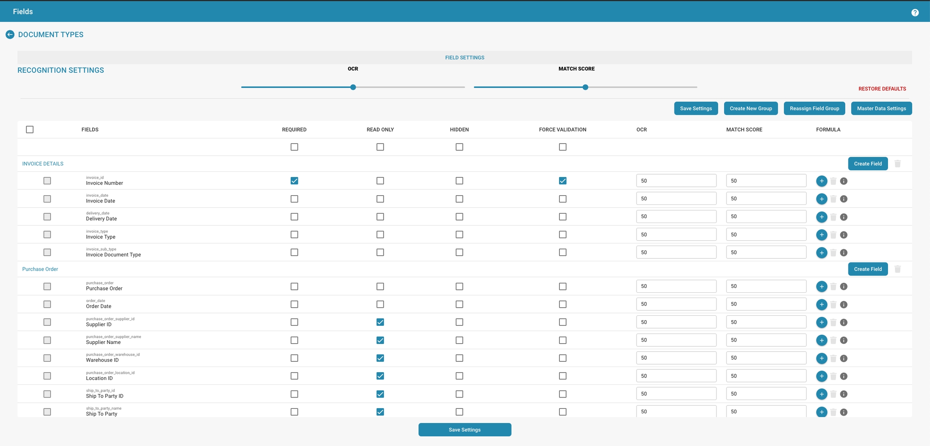Click the back arrow beside Document Types

pyautogui.click(x=10, y=35)
